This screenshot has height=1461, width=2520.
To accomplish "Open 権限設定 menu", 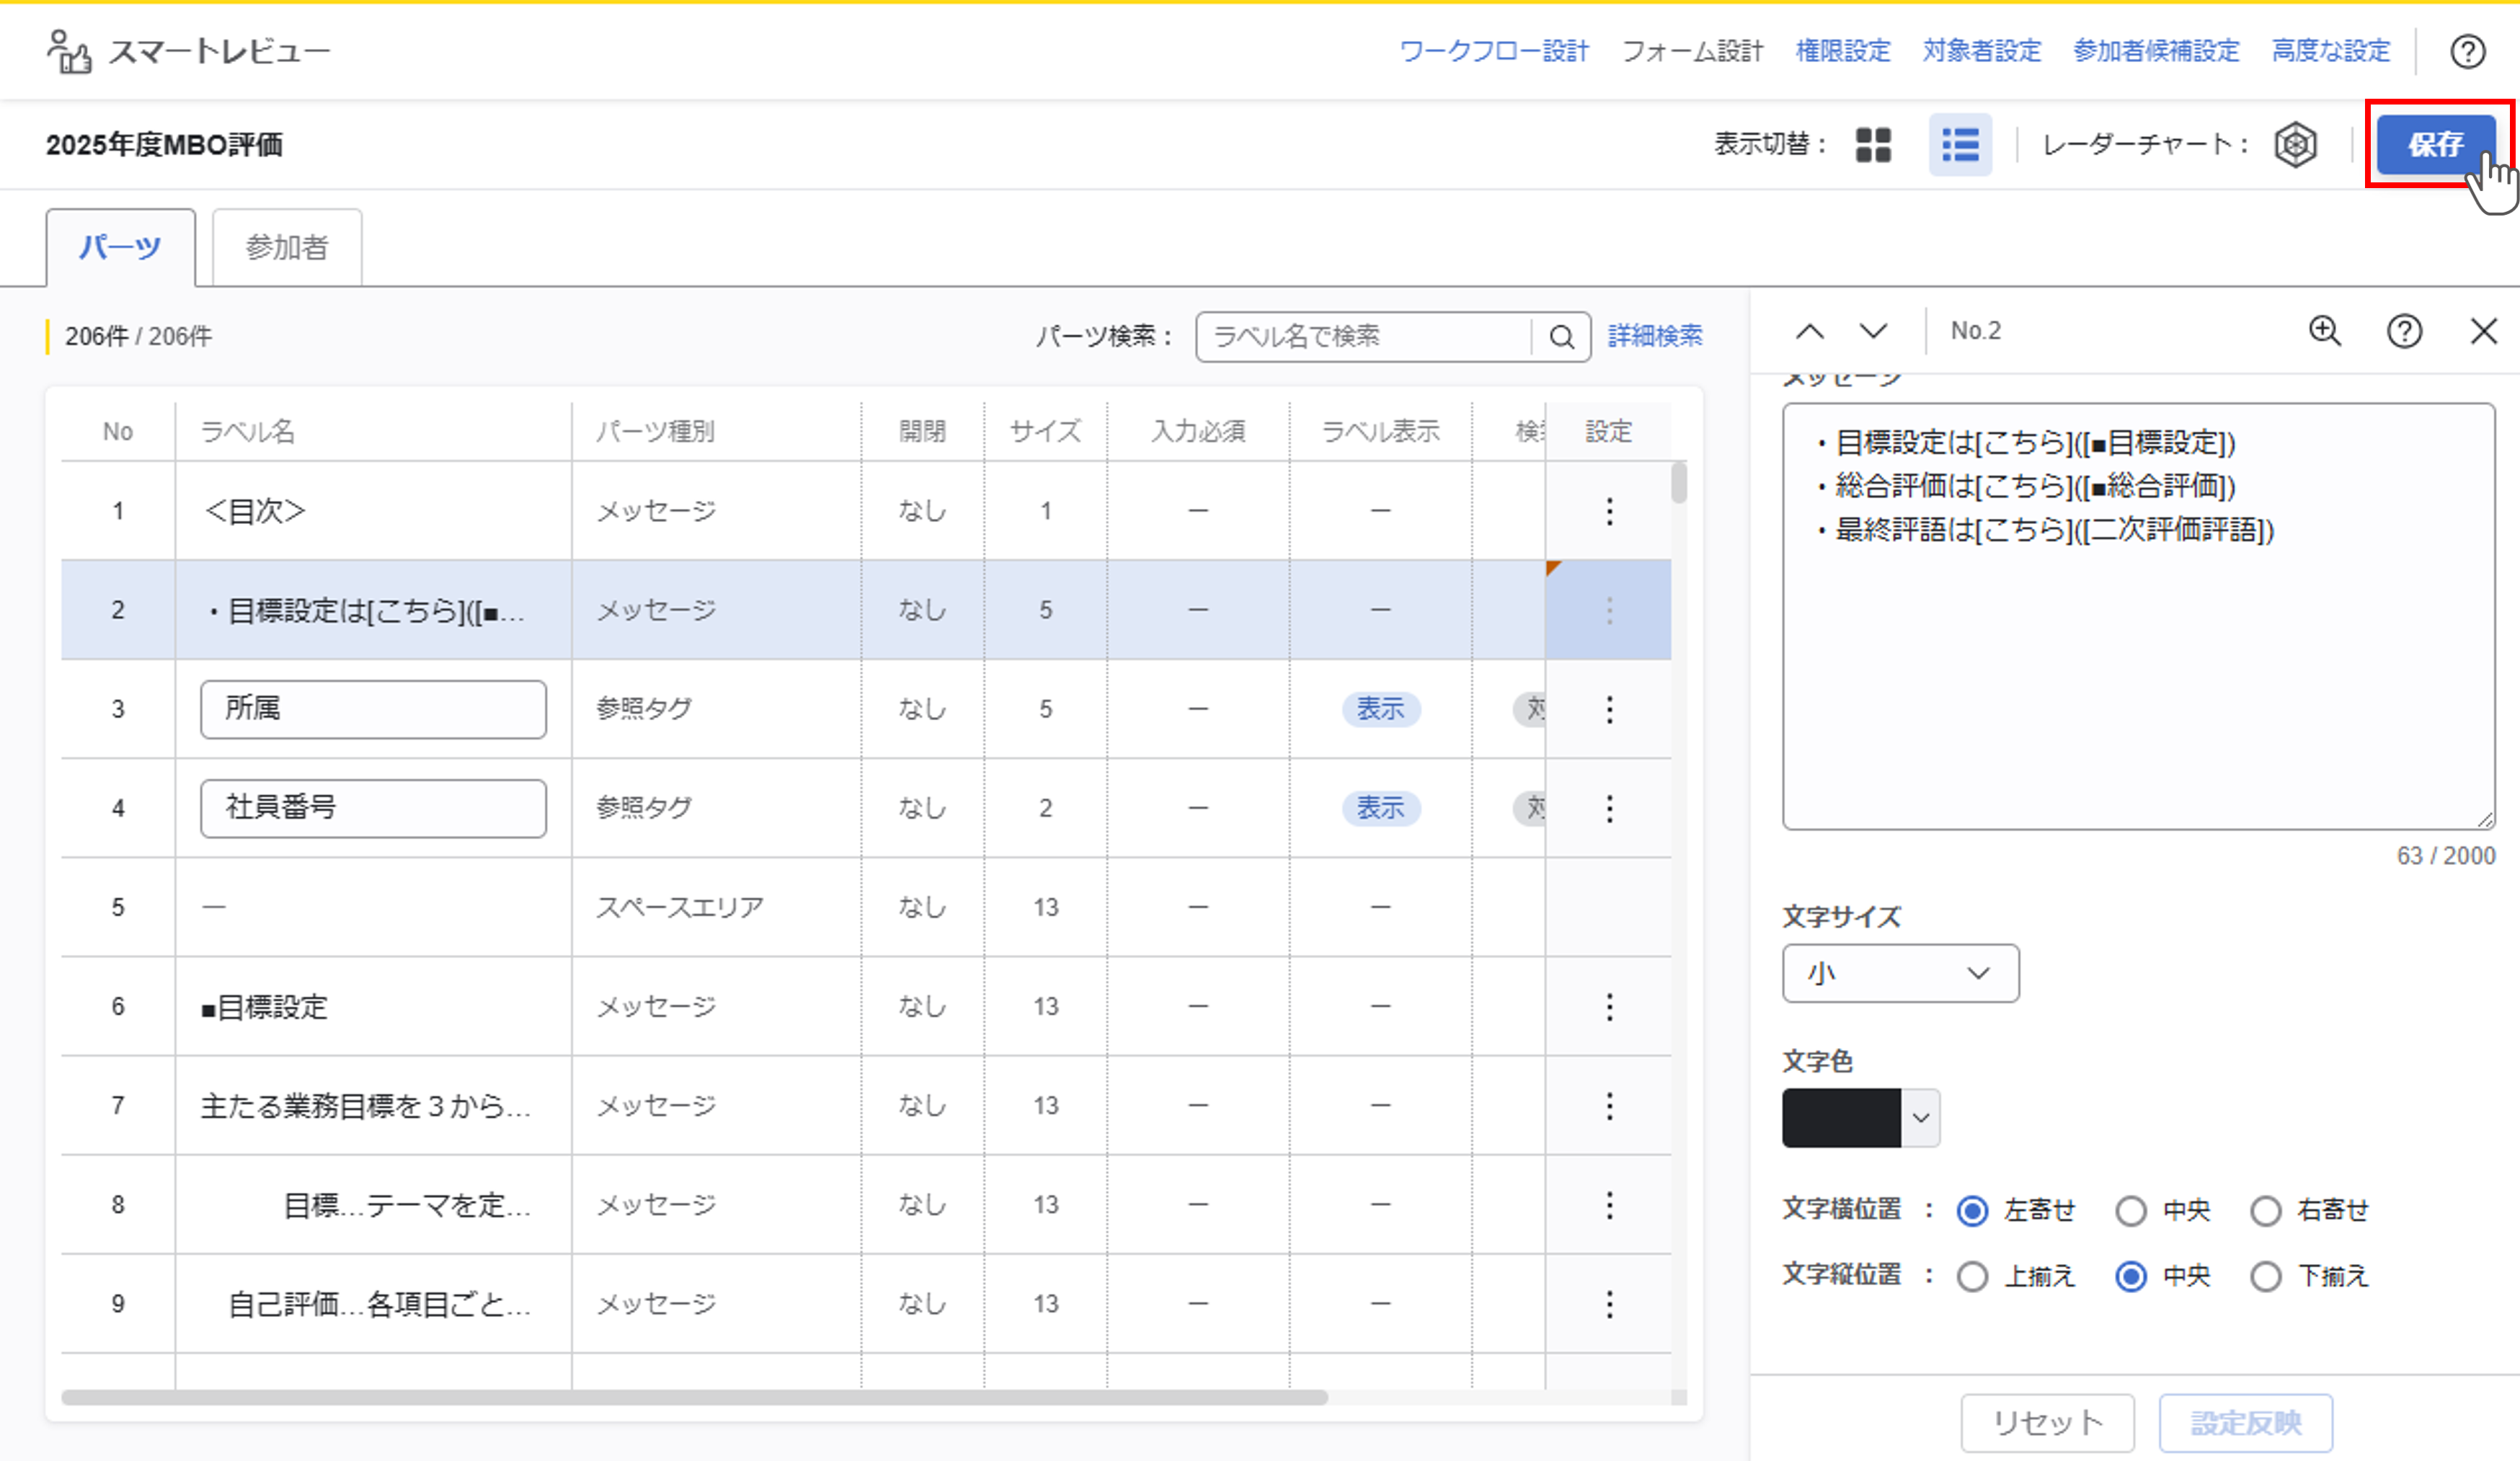I will point(1842,51).
